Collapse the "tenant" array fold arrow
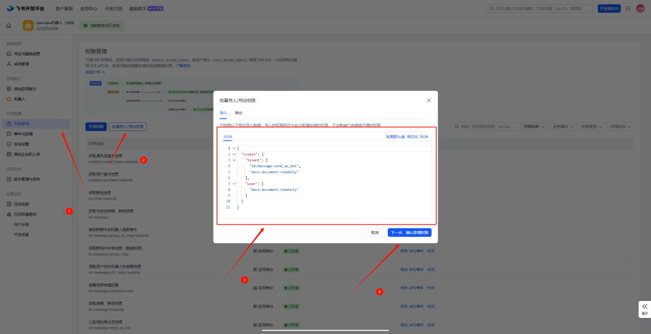 tap(234, 160)
